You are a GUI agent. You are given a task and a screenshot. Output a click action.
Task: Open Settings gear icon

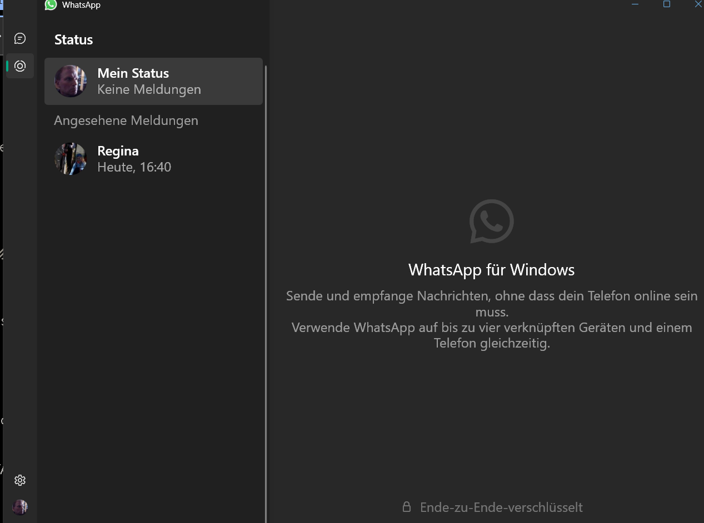[x=20, y=480]
